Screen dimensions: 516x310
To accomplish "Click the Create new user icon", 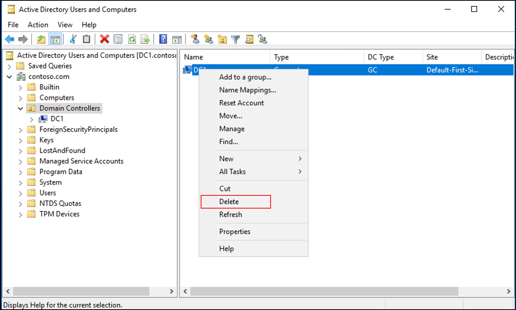I will (x=195, y=39).
